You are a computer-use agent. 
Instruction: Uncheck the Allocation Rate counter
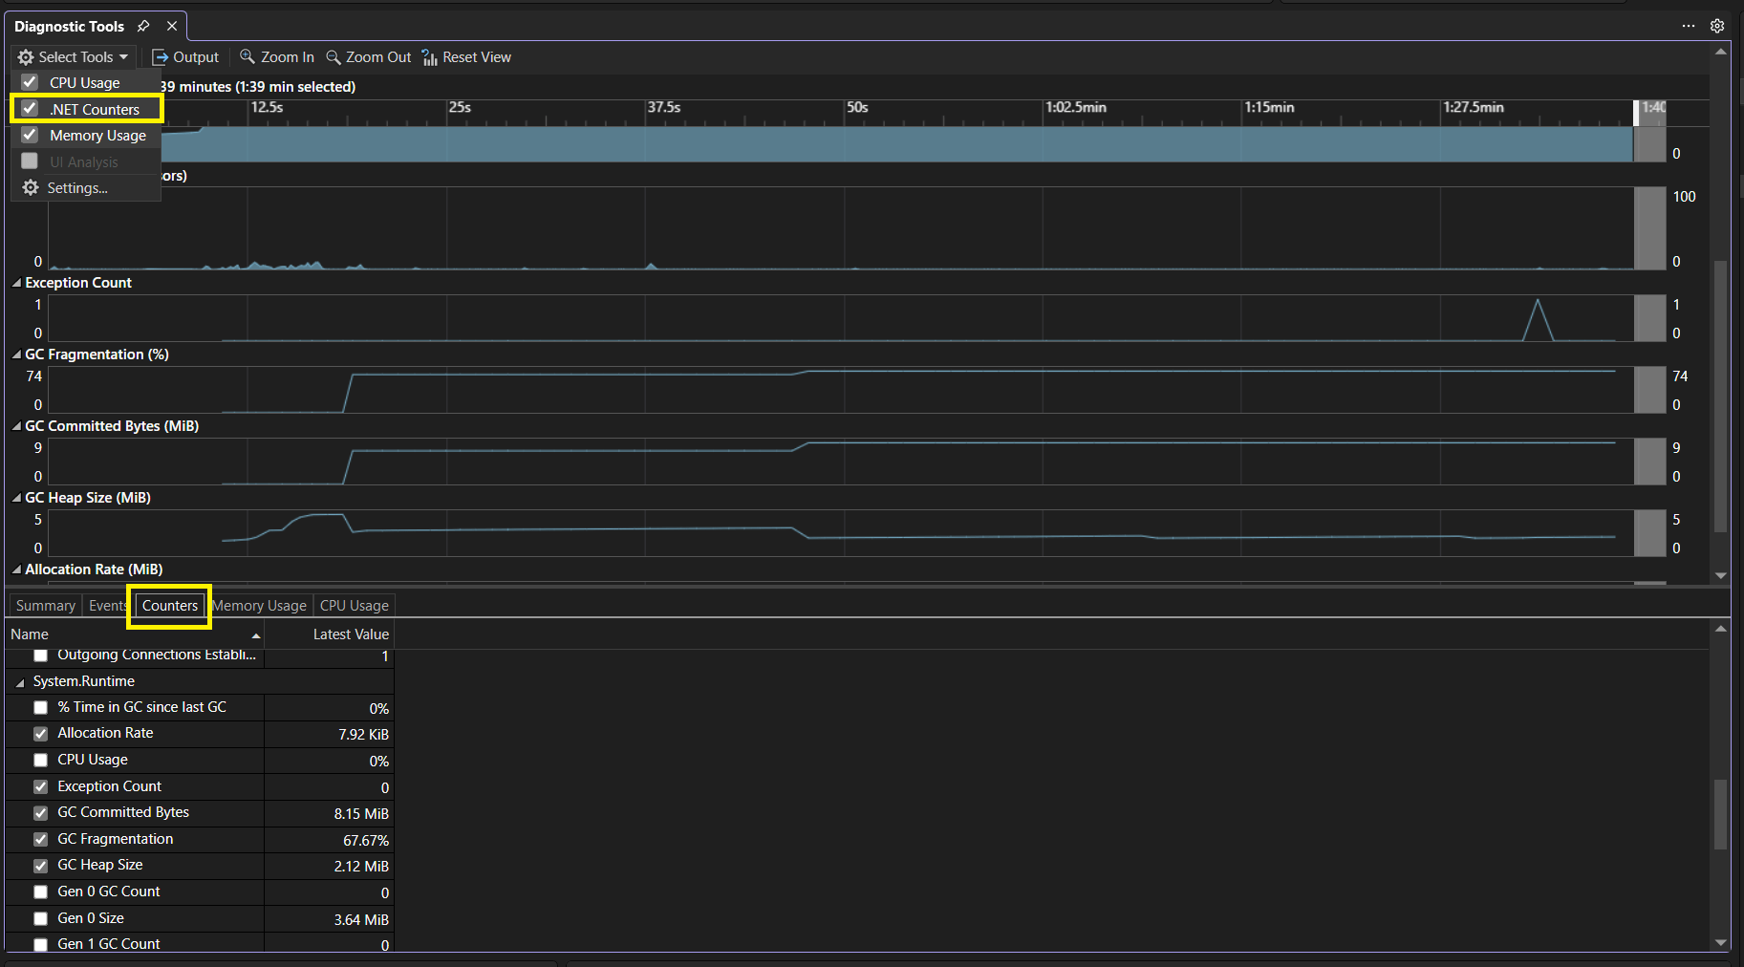click(40, 734)
